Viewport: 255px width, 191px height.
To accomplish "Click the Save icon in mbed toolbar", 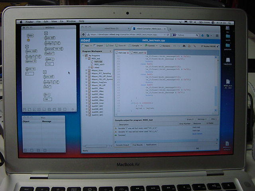I will coord(110,46).
